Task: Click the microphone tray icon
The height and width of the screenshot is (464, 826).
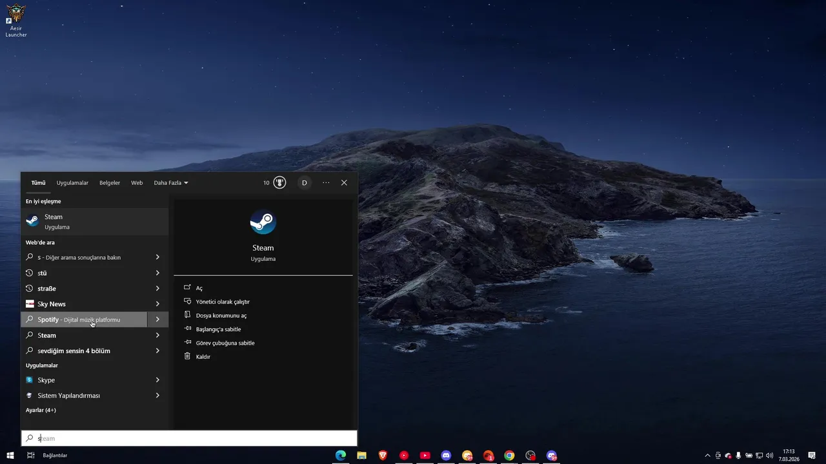Action: [738, 456]
